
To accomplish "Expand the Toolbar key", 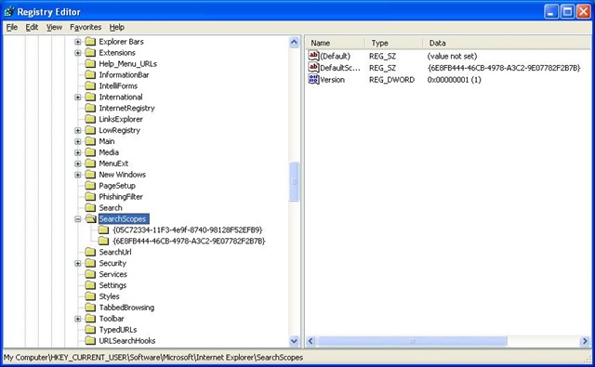I will point(78,319).
